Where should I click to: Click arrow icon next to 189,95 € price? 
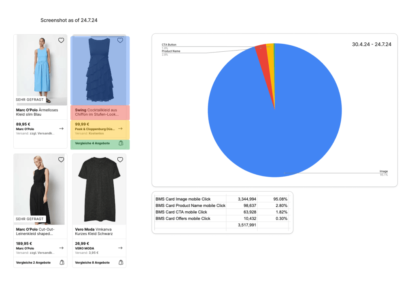[61, 248]
